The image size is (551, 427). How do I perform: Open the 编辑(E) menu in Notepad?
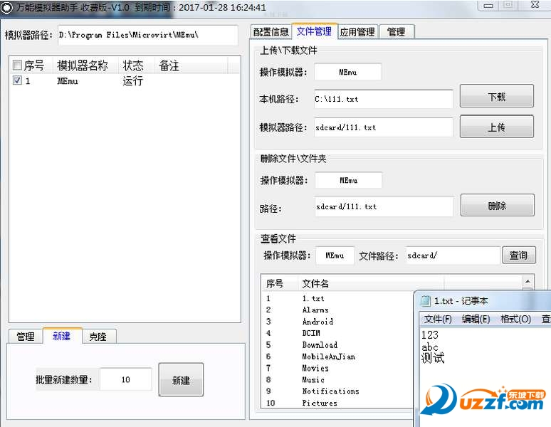coord(476,319)
